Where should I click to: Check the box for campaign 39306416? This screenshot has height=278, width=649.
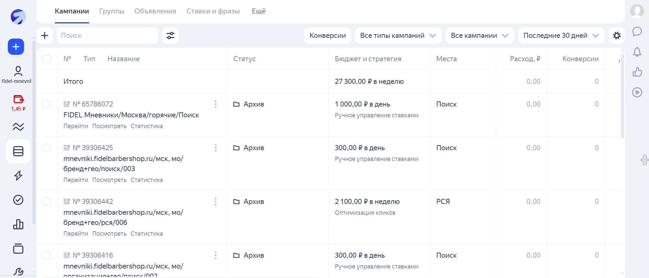[47, 255]
